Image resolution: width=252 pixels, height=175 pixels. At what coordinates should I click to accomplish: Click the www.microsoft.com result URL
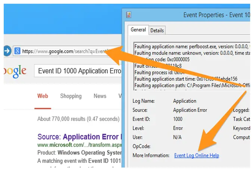click(x=80, y=145)
